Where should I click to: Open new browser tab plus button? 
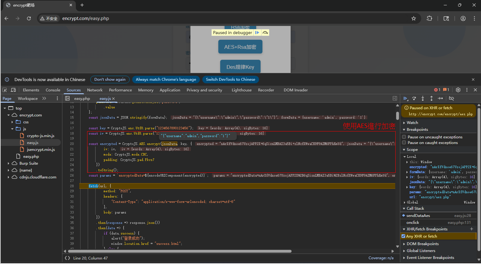[x=82, y=5]
